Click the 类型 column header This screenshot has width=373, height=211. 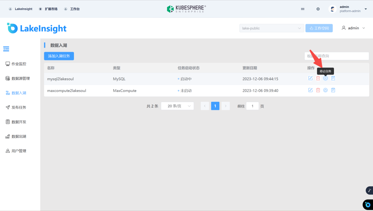(x=117, y=68)
